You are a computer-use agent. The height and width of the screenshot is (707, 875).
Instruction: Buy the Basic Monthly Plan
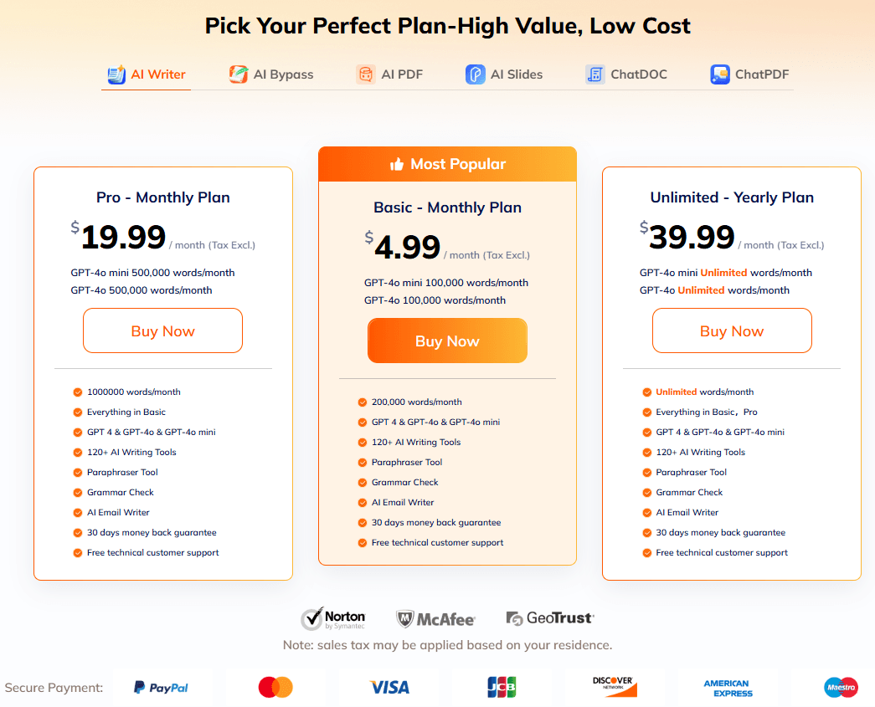(x=447, y=341)
